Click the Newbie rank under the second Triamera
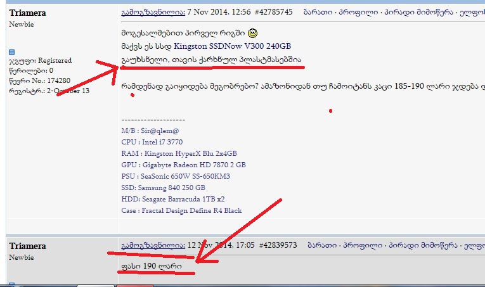This screenshot has width=485, height=287. click(x=22, y=258)
